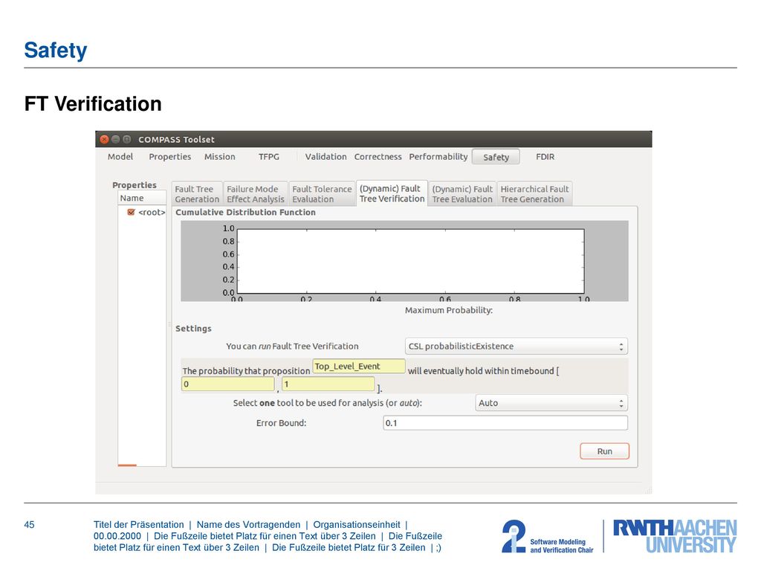
Task: Switch to the TFPG tab
Action: (x=269, y=156)
